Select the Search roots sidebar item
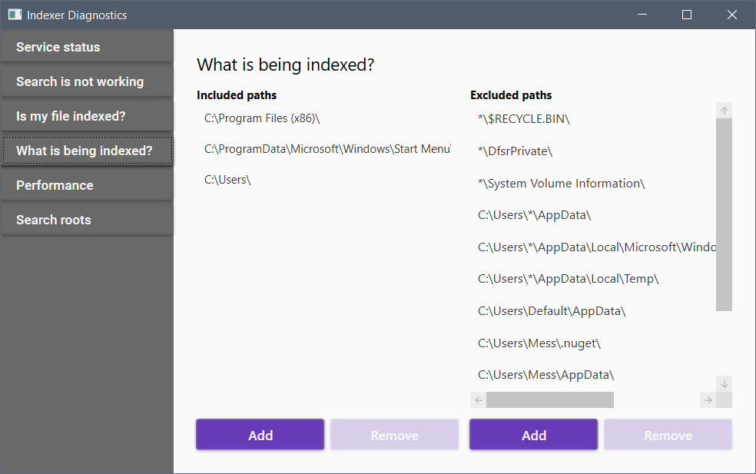756x474 pixels. click(x=87, y=220)
